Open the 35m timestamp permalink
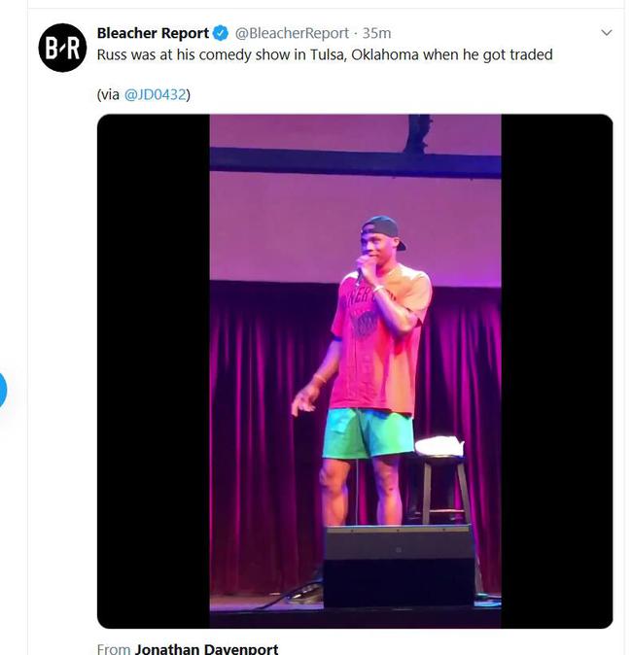Image resolution: width=632 pixels, height=655 pixels. coord(376,33)
